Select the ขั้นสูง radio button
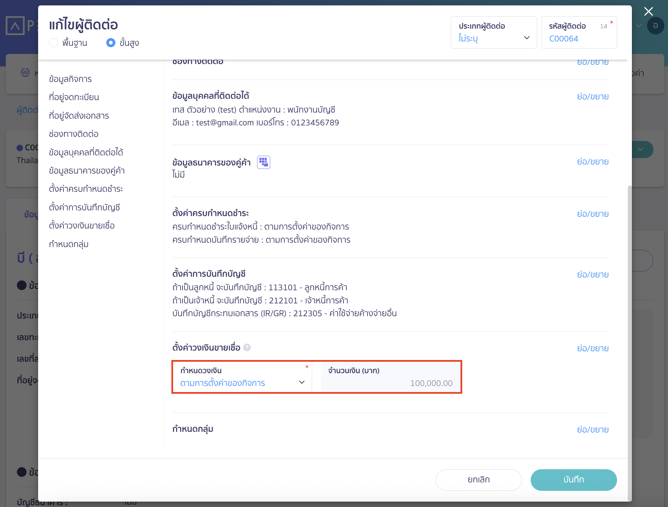This screenshot has height=507, width=668. pyautogui.click(x=111, y=43)
